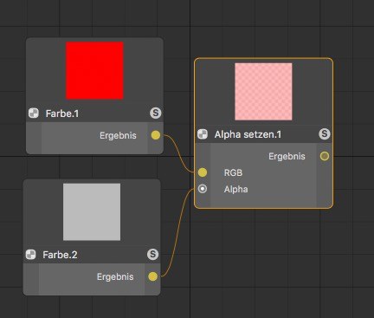Click the Ergebnis output port of Farbe.1
This screenshot has height=318, width=374.
[156, 135]
